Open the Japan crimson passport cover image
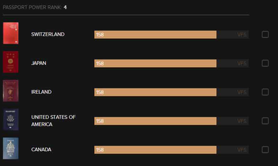The width and height of the screenshot is (278, 166). [x=11, y=62]
